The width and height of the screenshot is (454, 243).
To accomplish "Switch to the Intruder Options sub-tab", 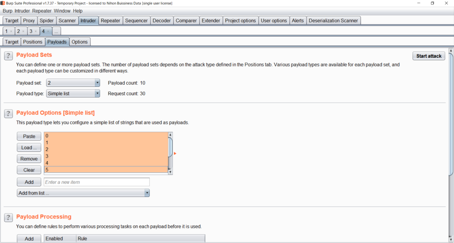I will [x=79, y=42].
